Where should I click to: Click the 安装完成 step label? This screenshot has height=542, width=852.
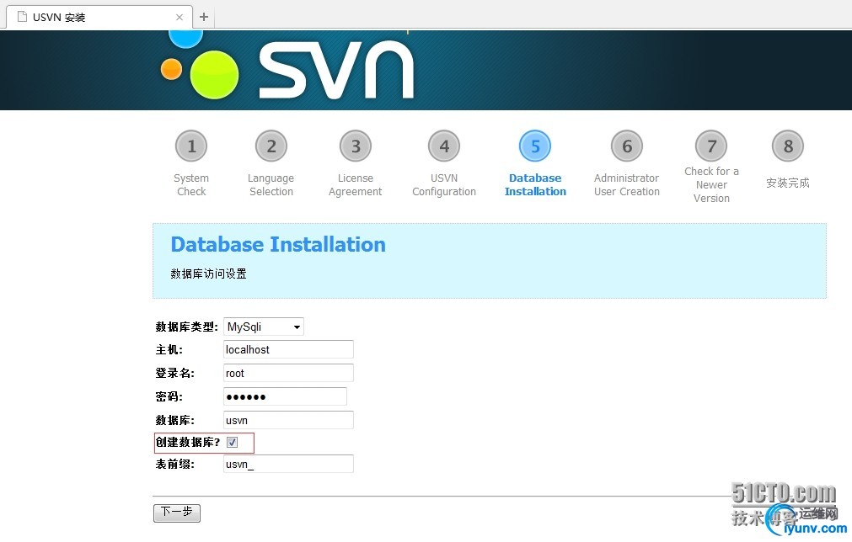[x=788, y=183]
